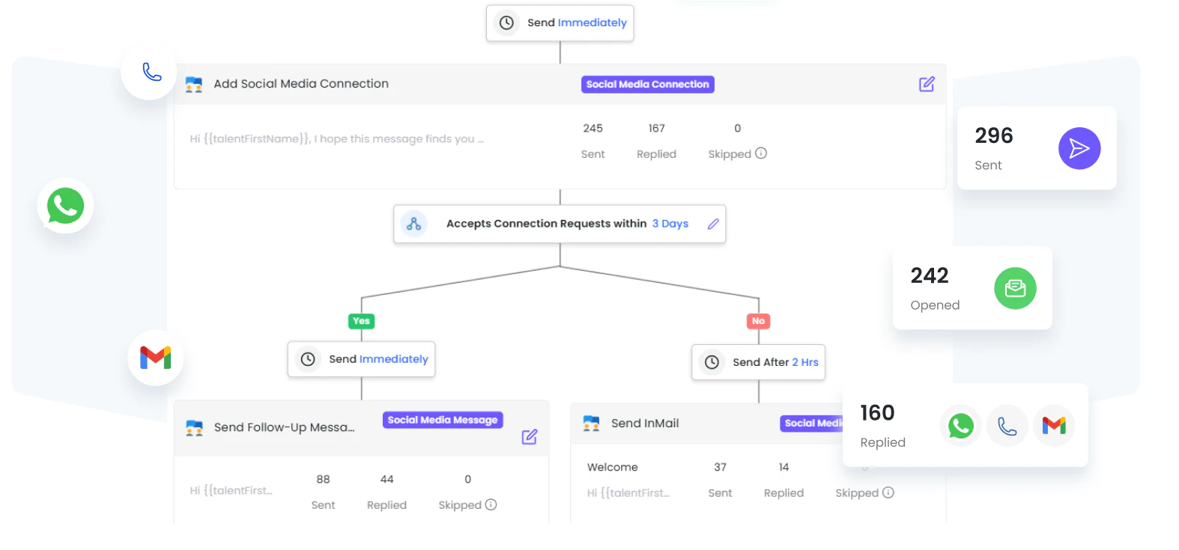
Task: Show Skipped info in Follow-Up Message card
Action: [491, 505]
